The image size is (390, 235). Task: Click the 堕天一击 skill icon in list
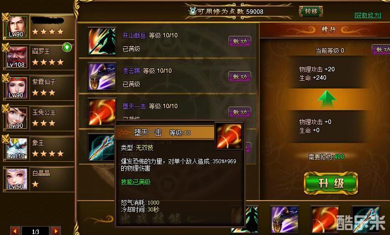click(x=102, y=112)
